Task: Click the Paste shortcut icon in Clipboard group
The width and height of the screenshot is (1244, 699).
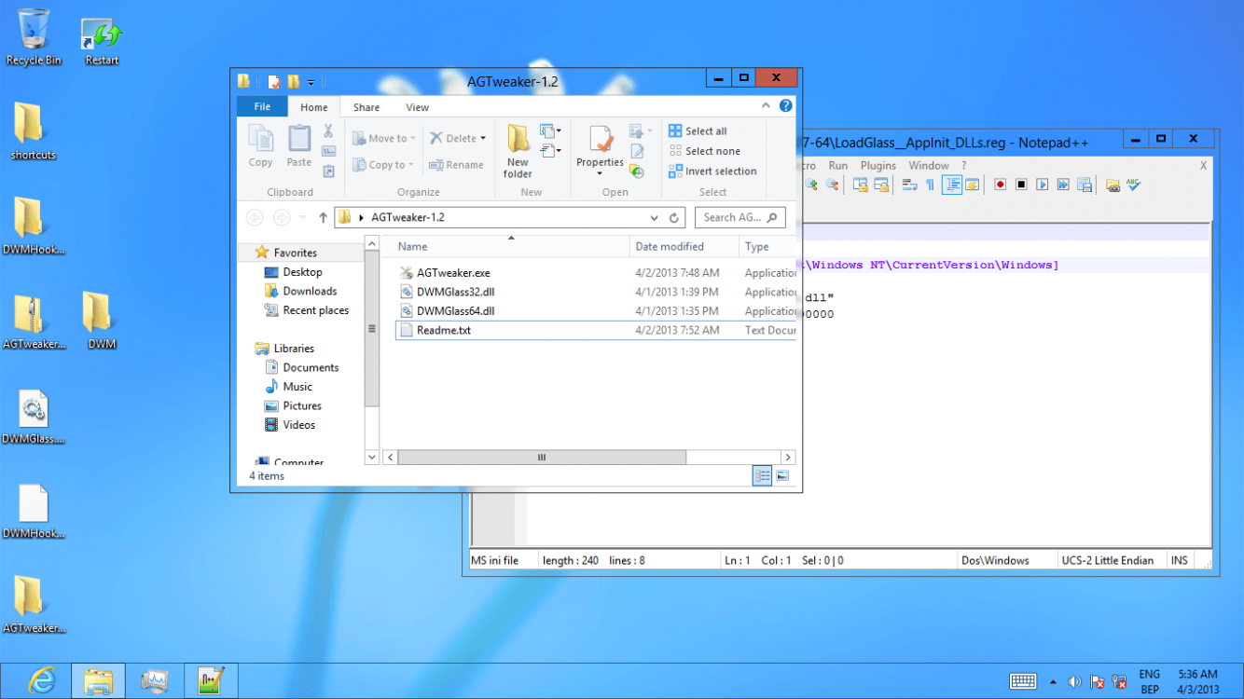Action: pyautogui.click(x=328, y=171)
